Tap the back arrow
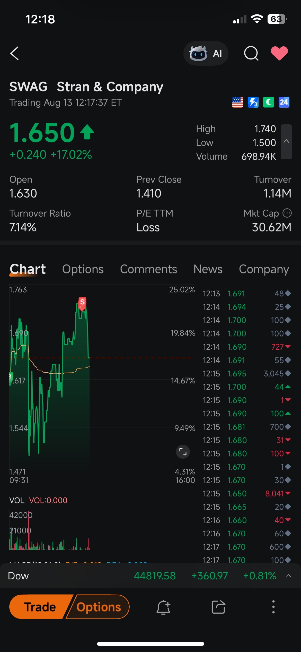This screenshot has width=301, height=652. [x=14, y=53]
